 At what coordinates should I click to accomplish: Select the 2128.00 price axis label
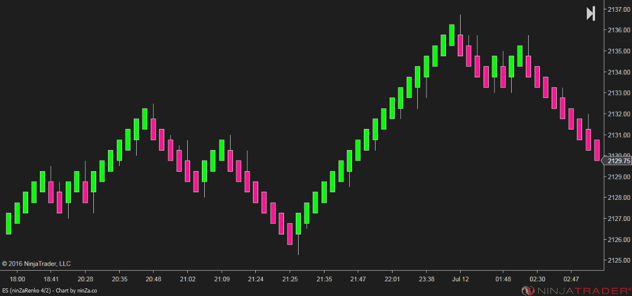click(619, 198)
